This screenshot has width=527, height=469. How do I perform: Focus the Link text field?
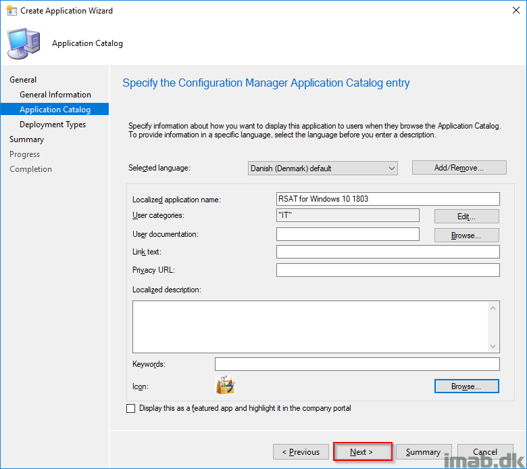[x=388, y=252]
